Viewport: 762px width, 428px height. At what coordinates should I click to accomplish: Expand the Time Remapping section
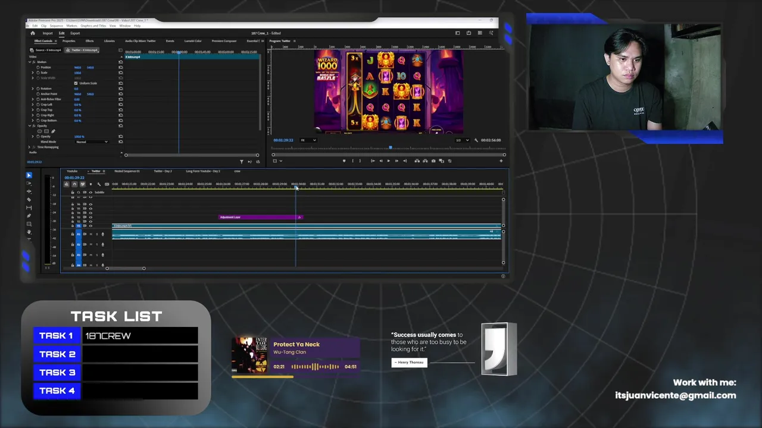(x=29, y=147)
